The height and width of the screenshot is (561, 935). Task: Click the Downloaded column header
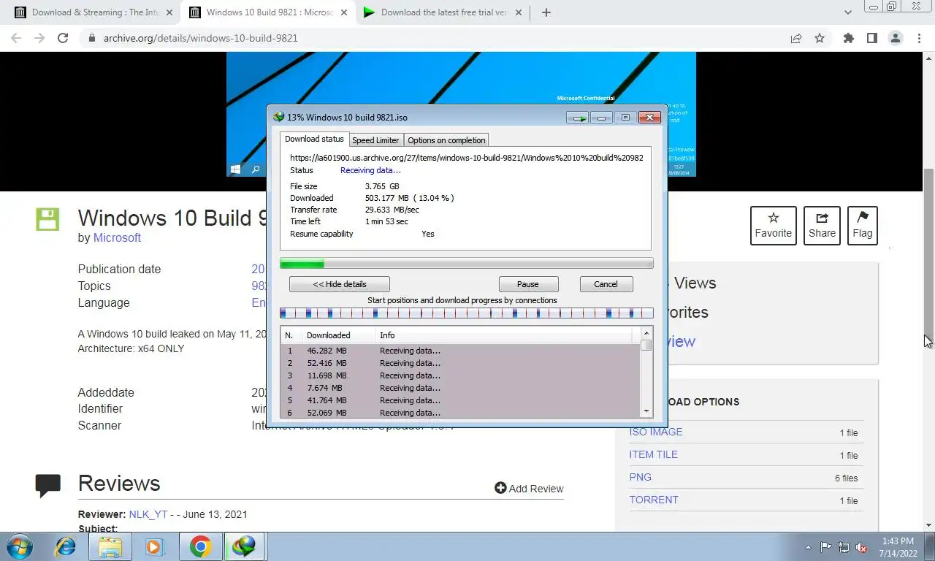coord(338,335)
